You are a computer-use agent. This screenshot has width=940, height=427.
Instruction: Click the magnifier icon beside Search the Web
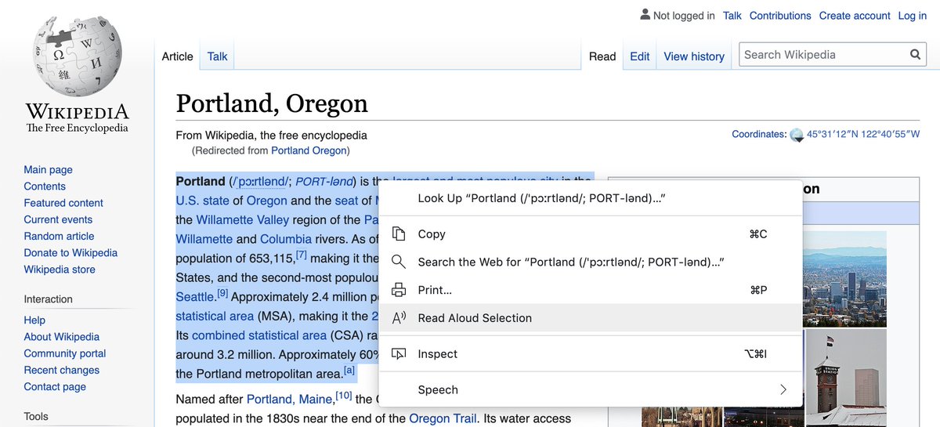(399, 262)
